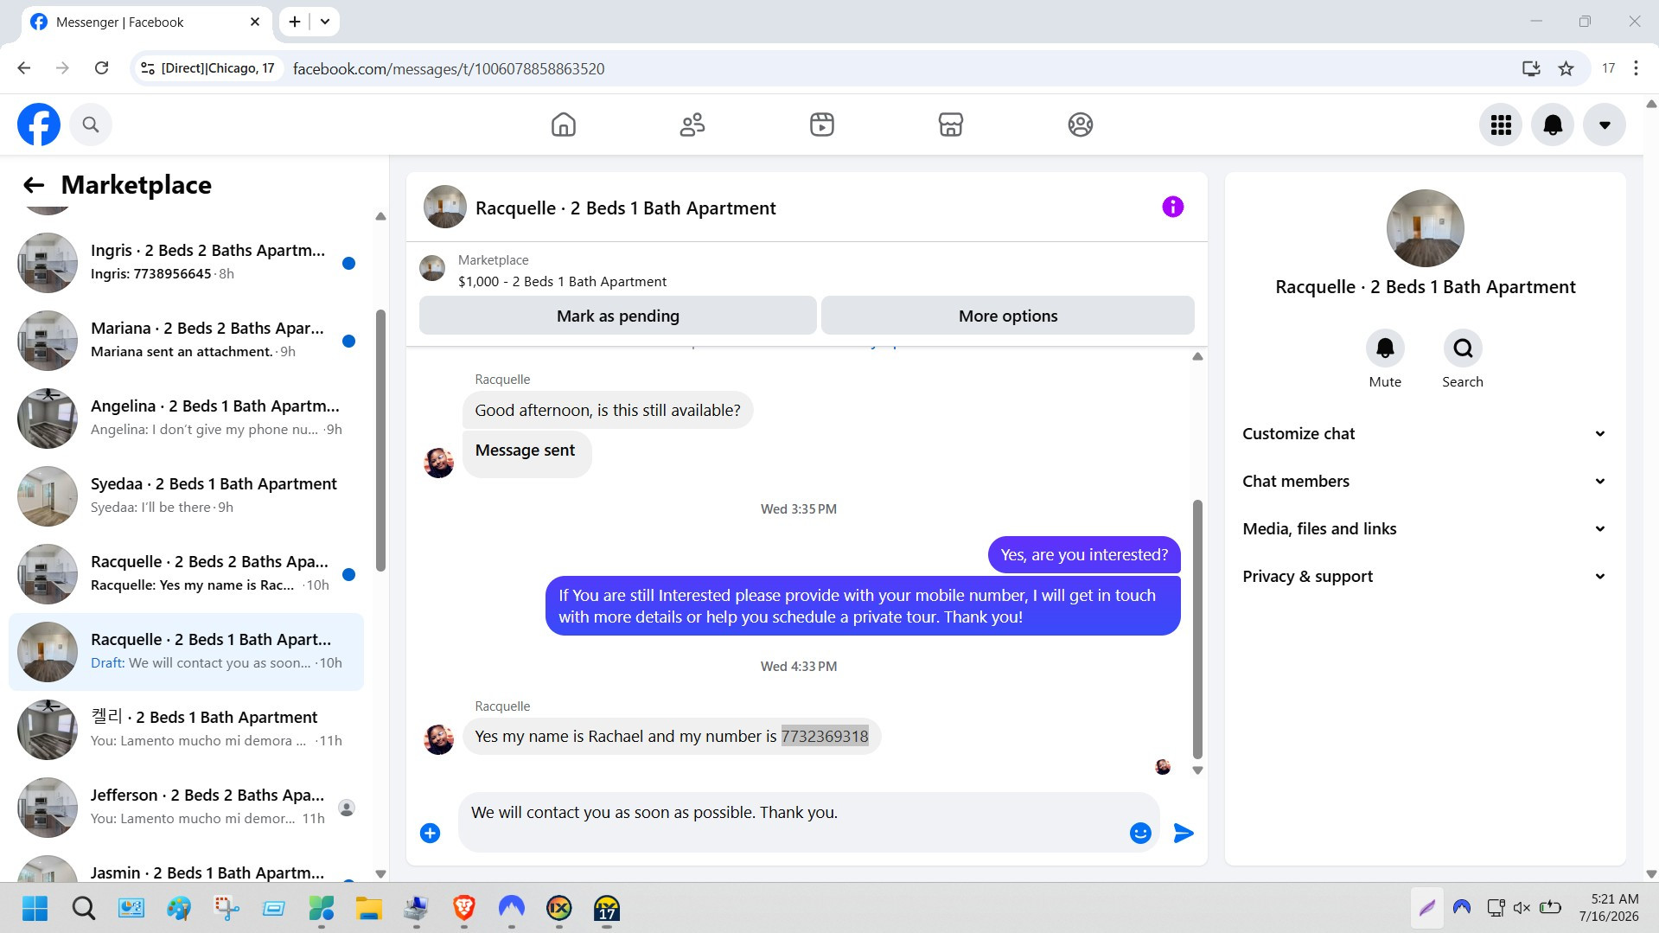Select Racquelle 2 Beds 1 Bath draft conversation

[x=186, y=652]
